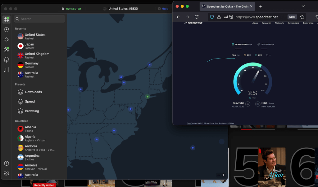Viewport: 318px width, 187px height.
Task: Click the DOWNLOAD Mbps label
Action: 242,45
